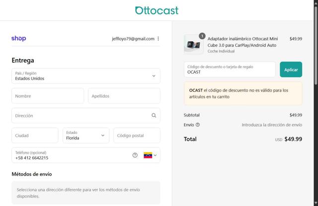Image resolution: width=318 pixels, height=206 pixels.
Task: Click the Entrega heading
Action: coord(23,60)
